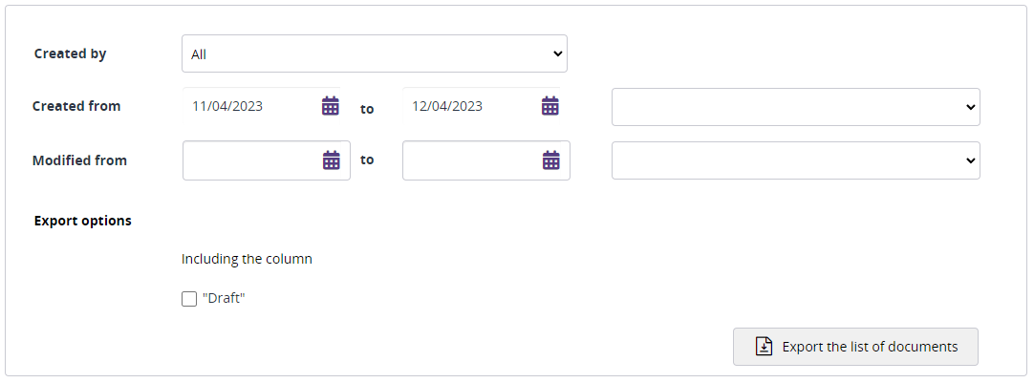Open the dropdown right of Created dates
Viewport: 1034px width, 383px height.
point(795,107)
